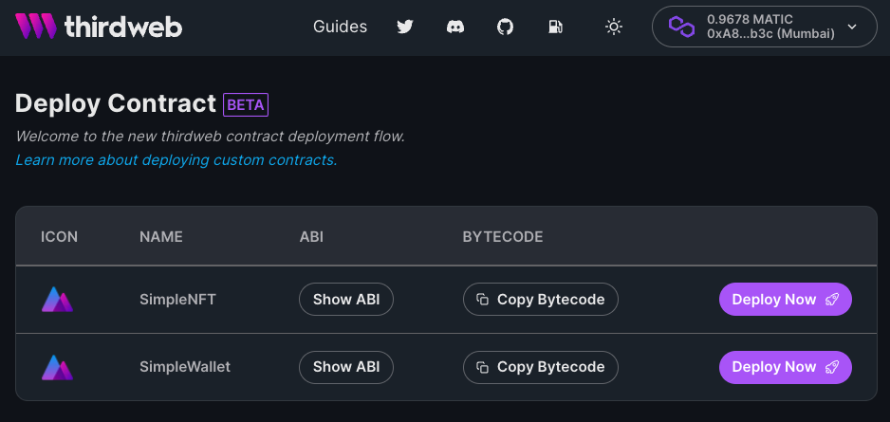Click the Polygon network icon

(682, 27)
